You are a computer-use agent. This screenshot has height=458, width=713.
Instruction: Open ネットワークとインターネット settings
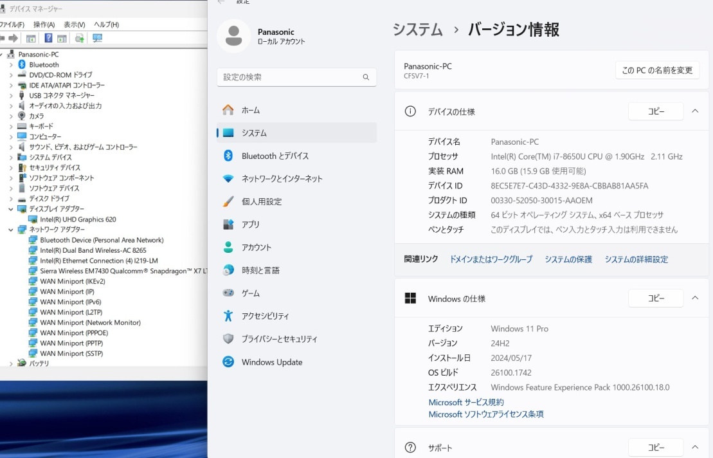[x=282, y=179]
